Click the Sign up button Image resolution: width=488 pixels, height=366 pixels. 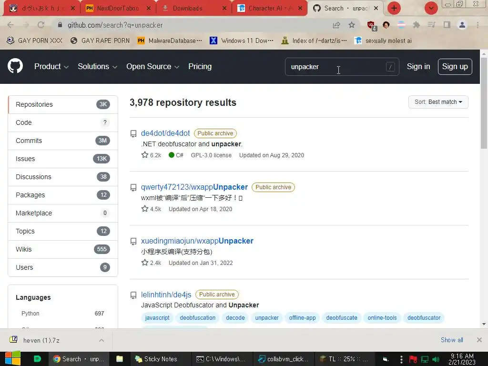[x=455, y=67]
